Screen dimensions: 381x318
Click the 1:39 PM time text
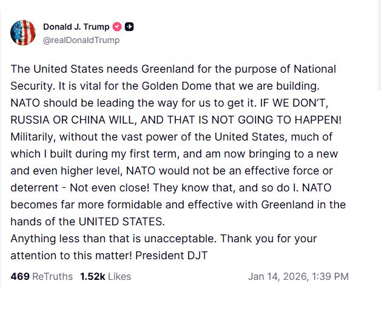(x=330, y=276)
